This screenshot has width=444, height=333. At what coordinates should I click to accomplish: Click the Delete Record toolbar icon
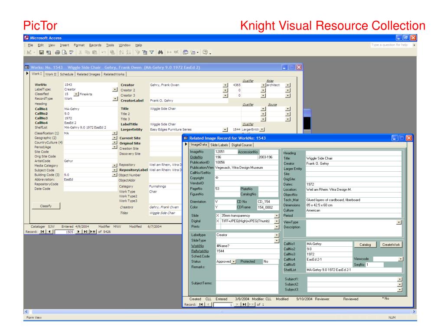pyautogui.click(x=176, y=52)
